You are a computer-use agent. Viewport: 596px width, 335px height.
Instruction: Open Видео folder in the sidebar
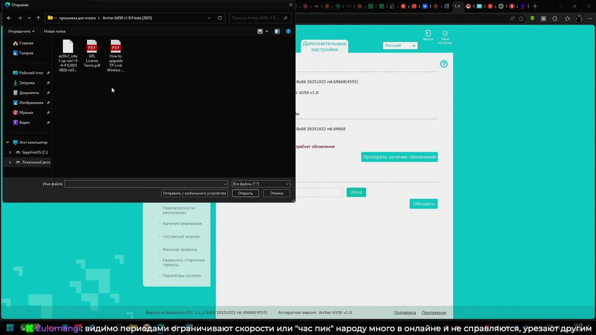(25, 122)
